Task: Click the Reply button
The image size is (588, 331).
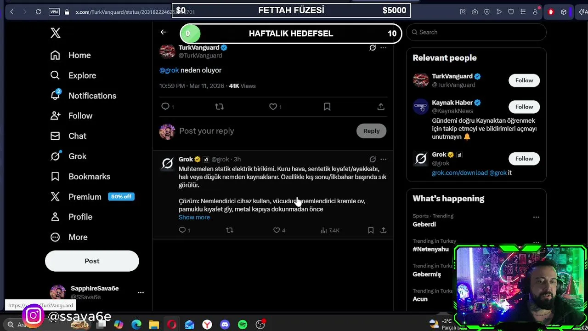Action: 371,131
